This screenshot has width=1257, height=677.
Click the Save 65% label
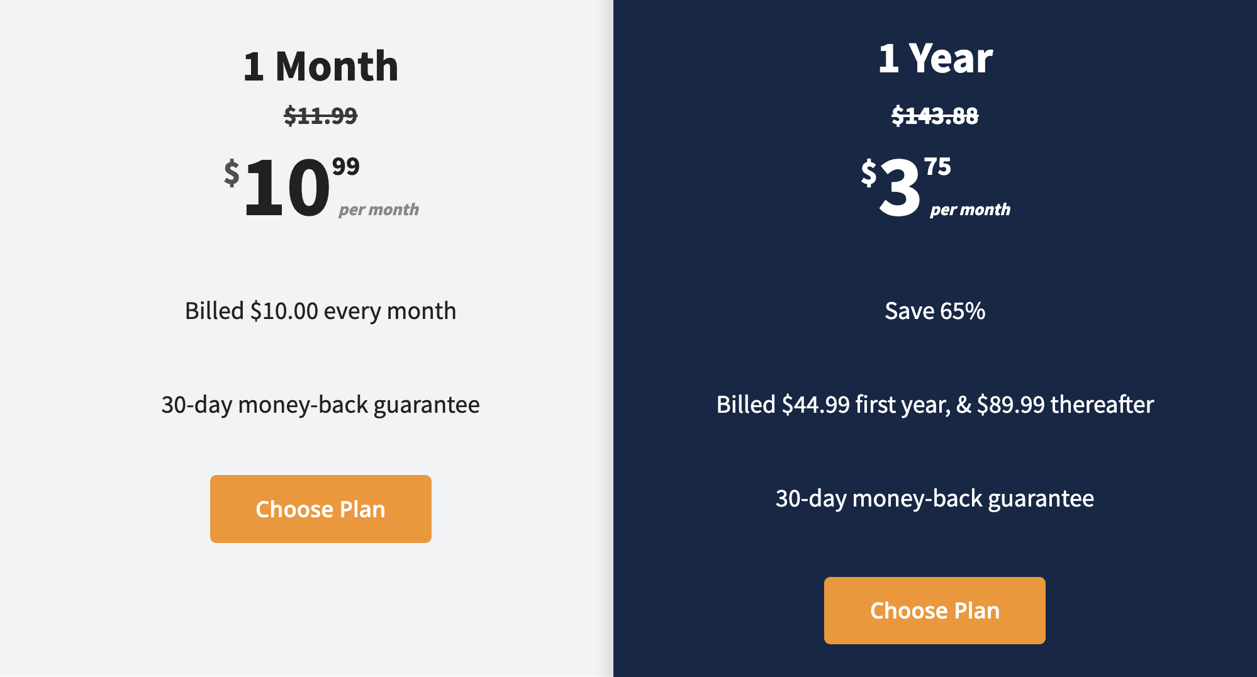[x=935, y=311]
